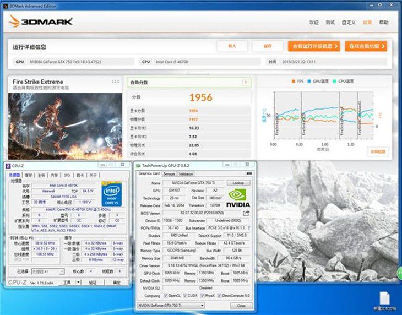Click the 保存 button in 3DMark

pos(268,46)
